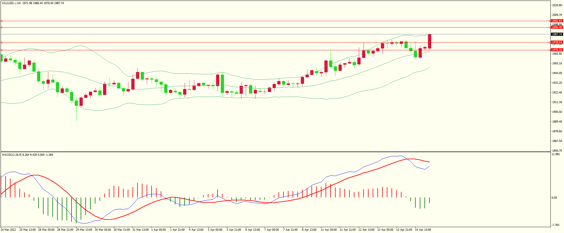The image size is (564, 233).
Task: Click the 1889.40 price scale value
Action: click(x=557, y=122)
